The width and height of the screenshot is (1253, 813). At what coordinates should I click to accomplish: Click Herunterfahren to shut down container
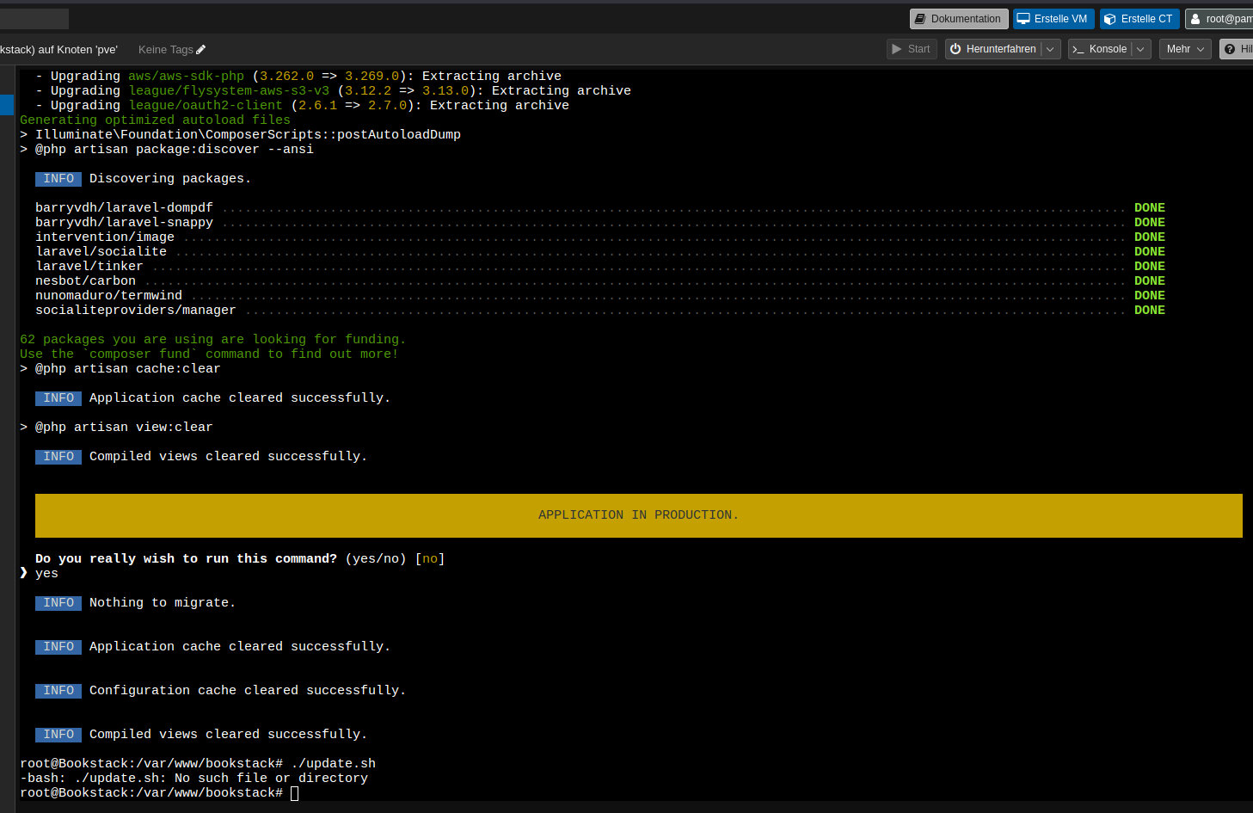994,49
